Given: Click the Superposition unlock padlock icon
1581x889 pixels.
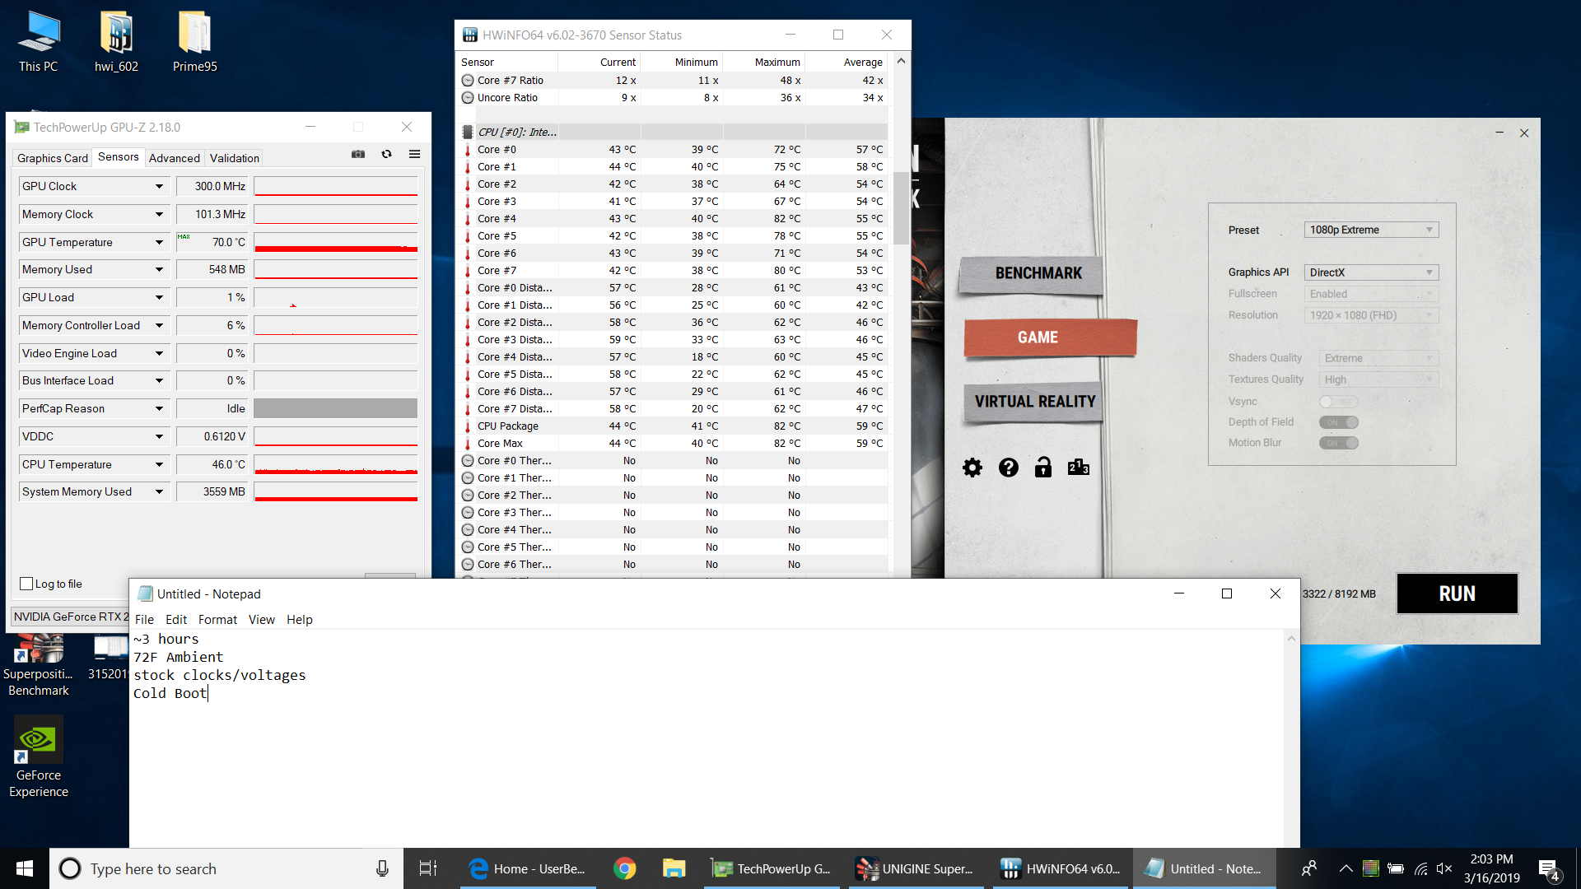Looking at the screenshot, I should pyautogui.click(x=1043, y=468).
